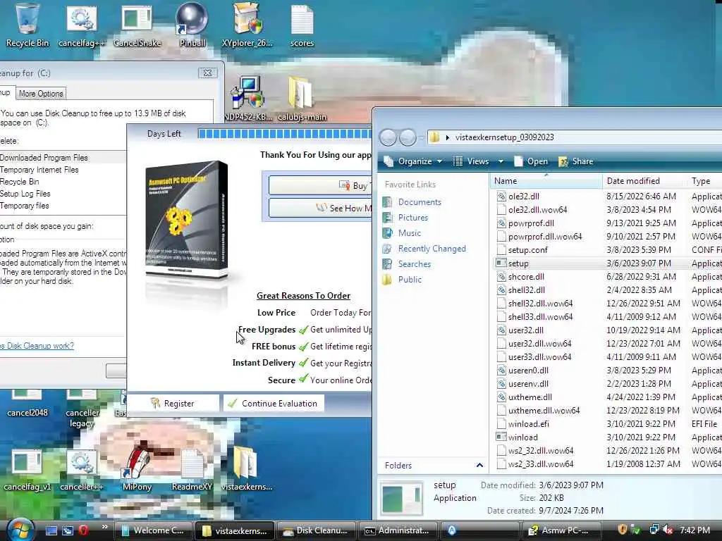Open Searches in Favorite Links

click(415, 264)
